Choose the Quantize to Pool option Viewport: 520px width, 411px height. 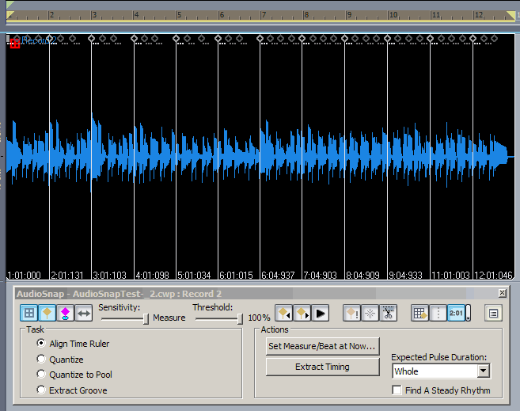(41, 375)
